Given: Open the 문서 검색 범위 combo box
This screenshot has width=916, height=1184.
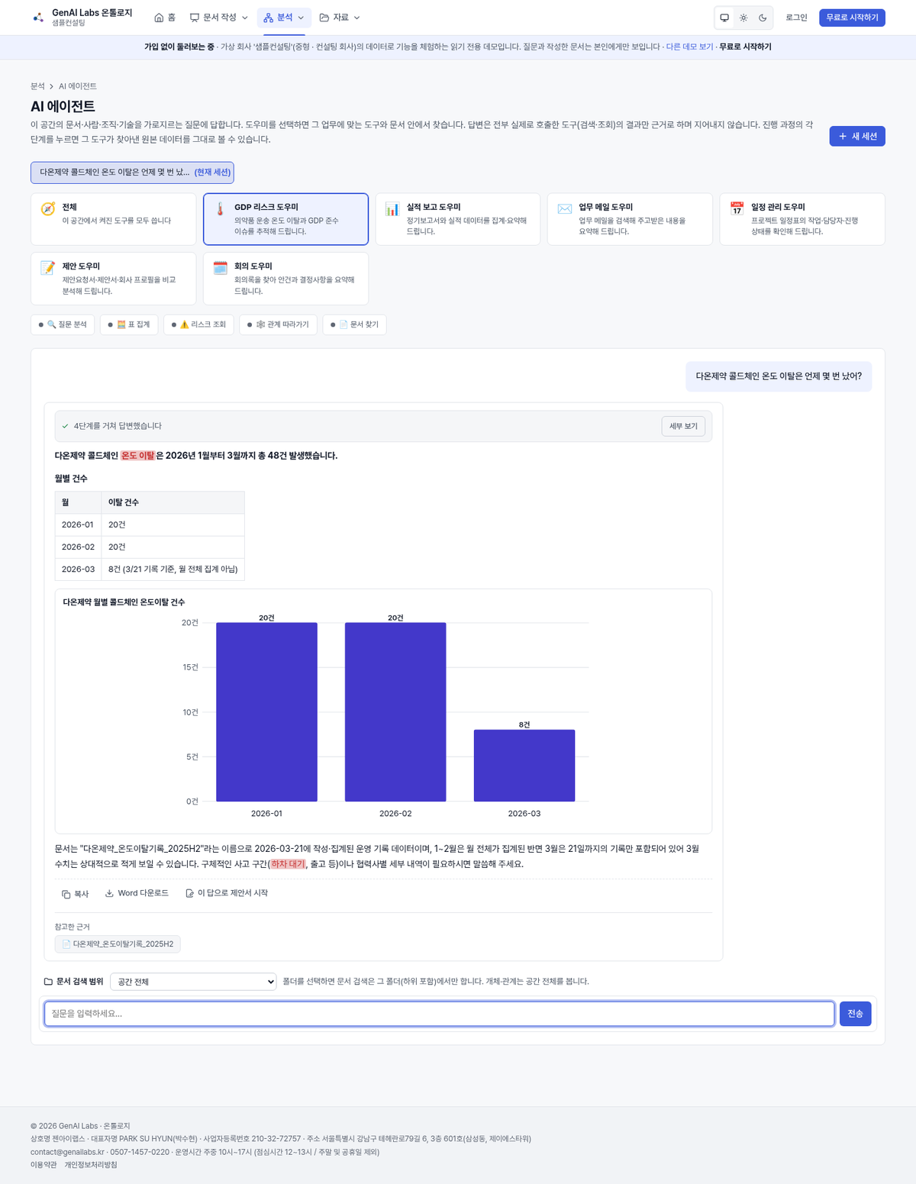Looking at the screenshot, I should coord(193,982).
